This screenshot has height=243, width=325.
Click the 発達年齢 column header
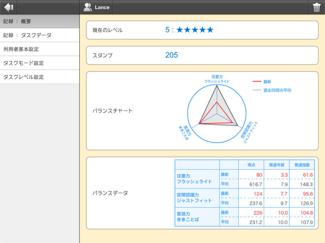click(276, 165)
